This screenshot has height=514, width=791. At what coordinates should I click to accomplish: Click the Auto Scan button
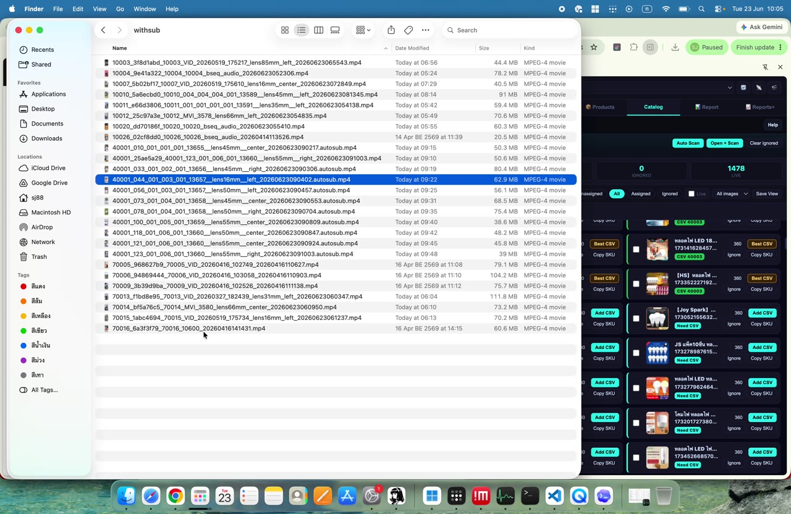coord(688,143)
